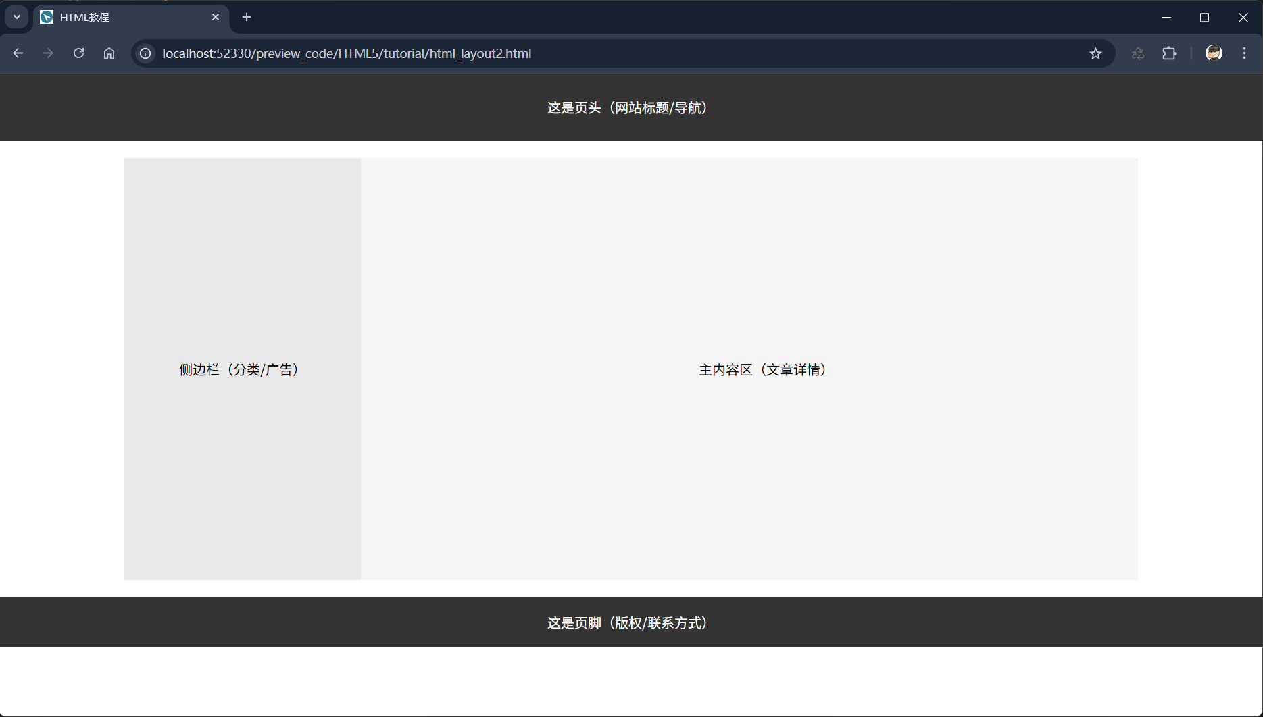Reload the current page
The width and height of the screenshot is (1263, 717).
pyautogui.click(x=78, y=53)
